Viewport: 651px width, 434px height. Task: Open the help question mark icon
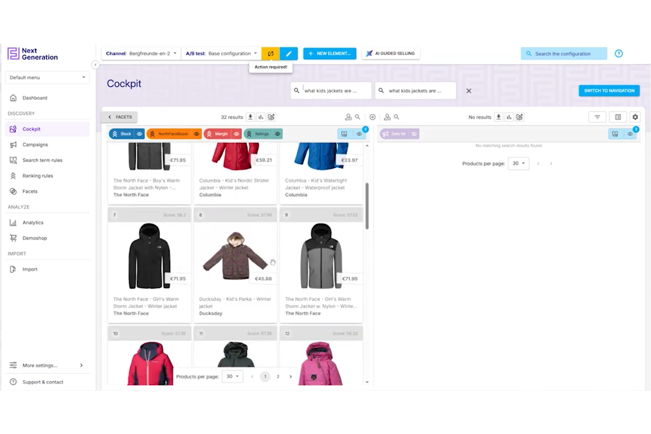coord(618,54)
